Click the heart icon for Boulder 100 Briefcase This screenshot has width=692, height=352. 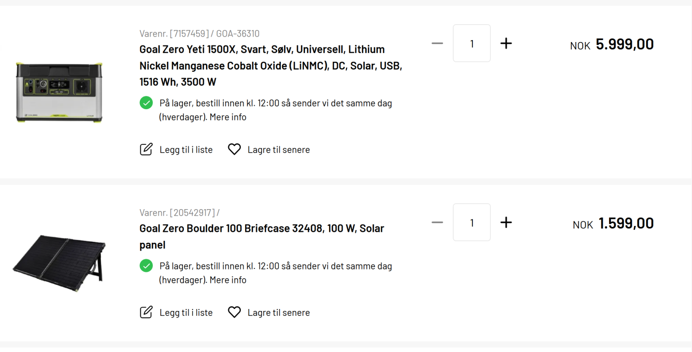[x=234, y=312]
